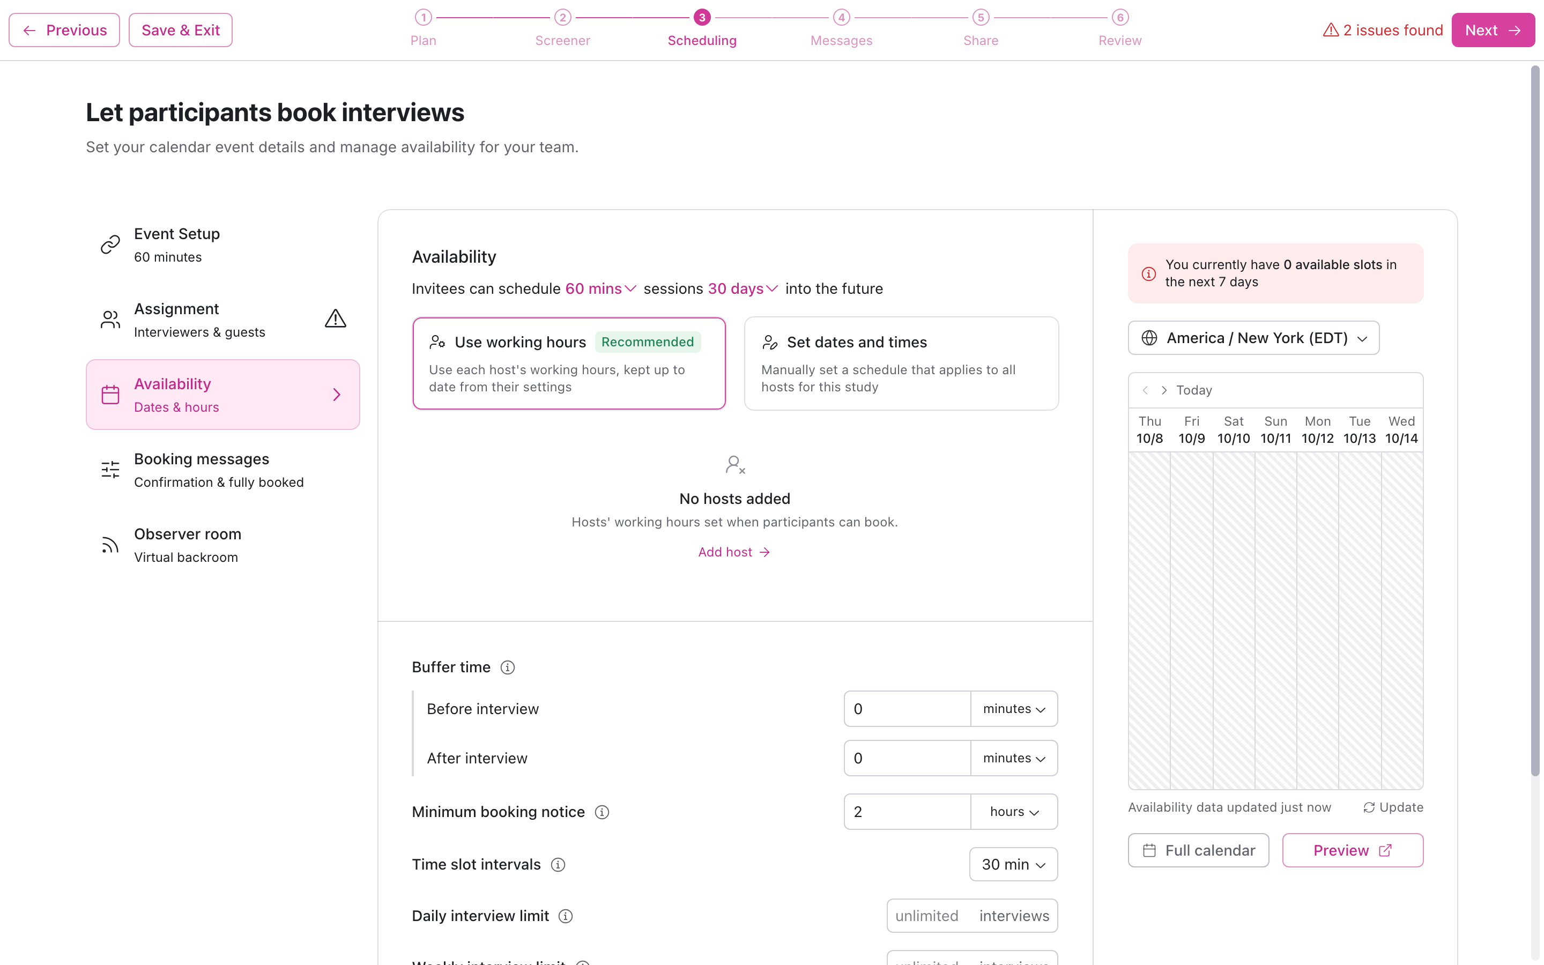The image size is (1544, 965).
Task: Open After interview minutes unit dropdown
Action: [x=1014, y=758]
